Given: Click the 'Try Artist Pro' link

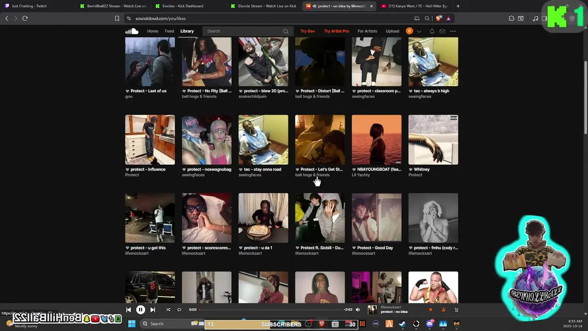Looking at the screenshot, I should [336, 31].
